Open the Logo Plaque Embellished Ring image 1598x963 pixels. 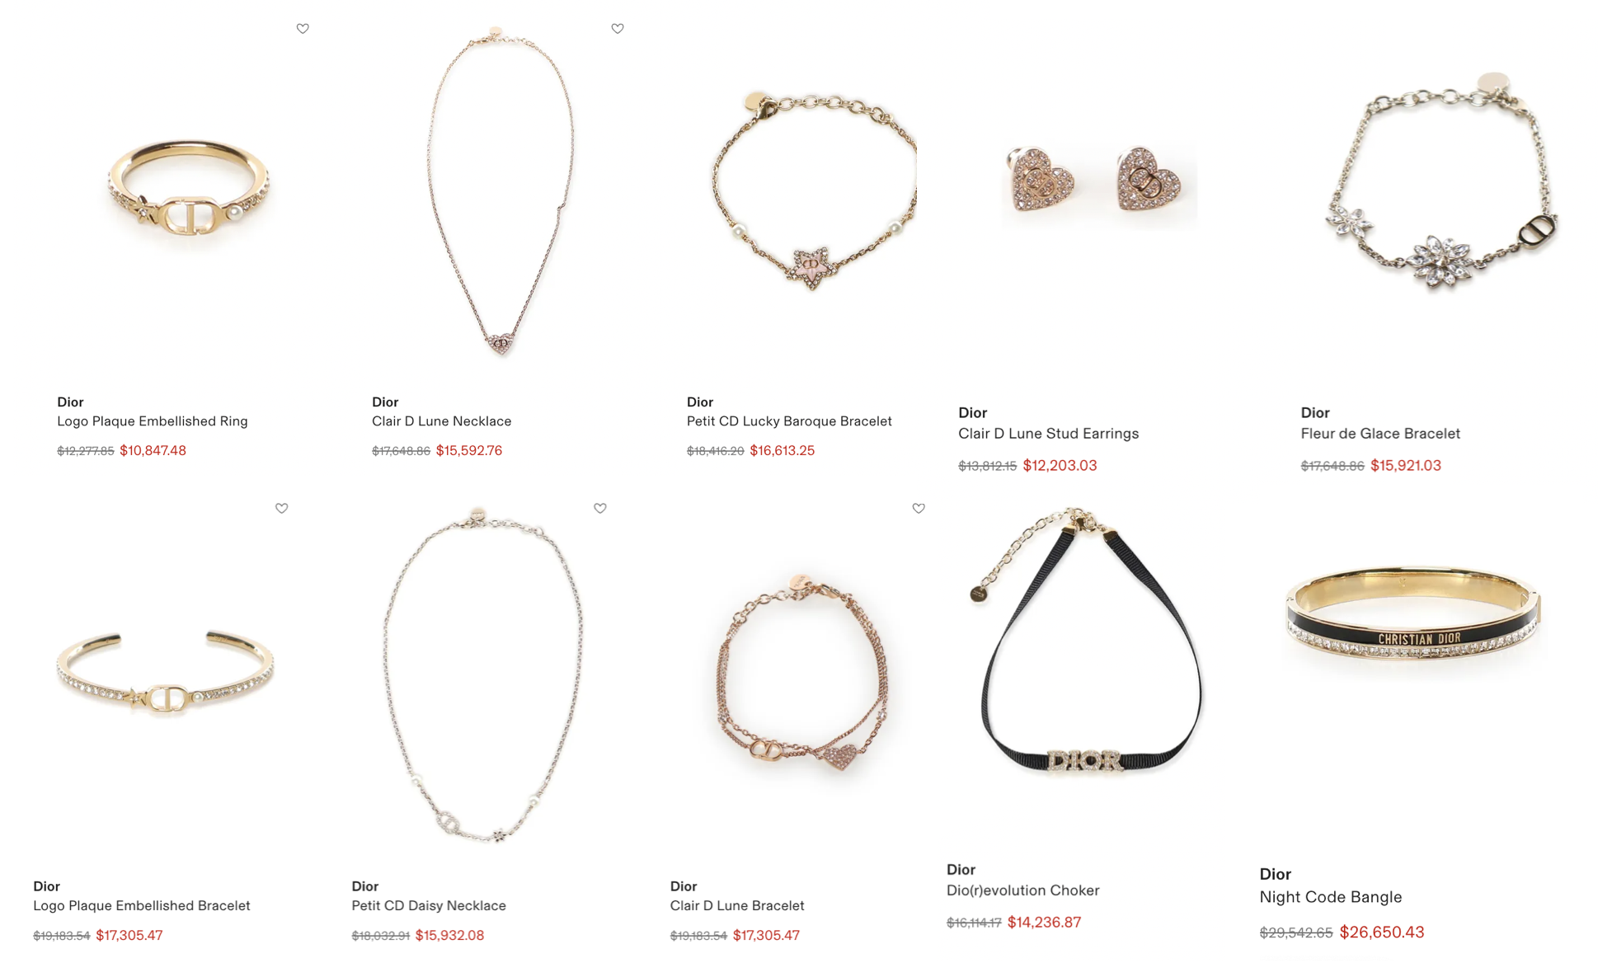tap(189, 189)
